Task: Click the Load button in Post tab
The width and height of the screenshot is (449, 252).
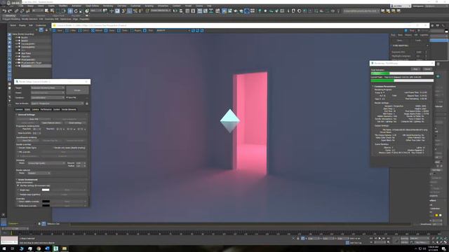Action: pyautogui.click(x=418, y=41)
